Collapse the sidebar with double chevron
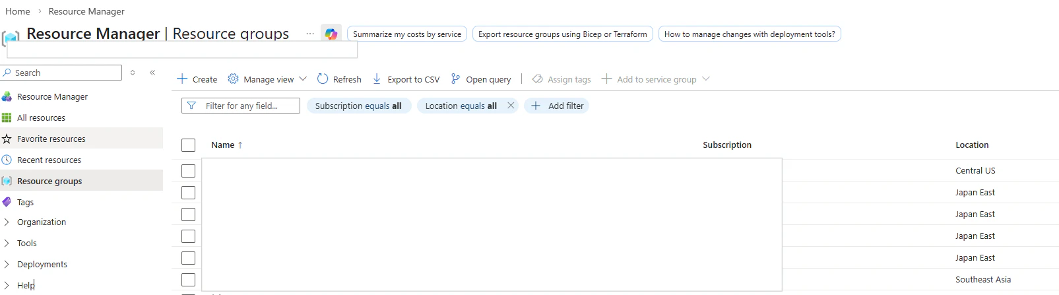The height and width of the screenshot is (295, 1059). [x=152, y=73]
